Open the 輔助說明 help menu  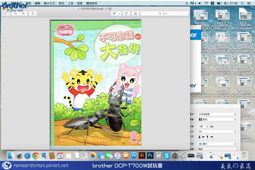click(x=91, y=3)
